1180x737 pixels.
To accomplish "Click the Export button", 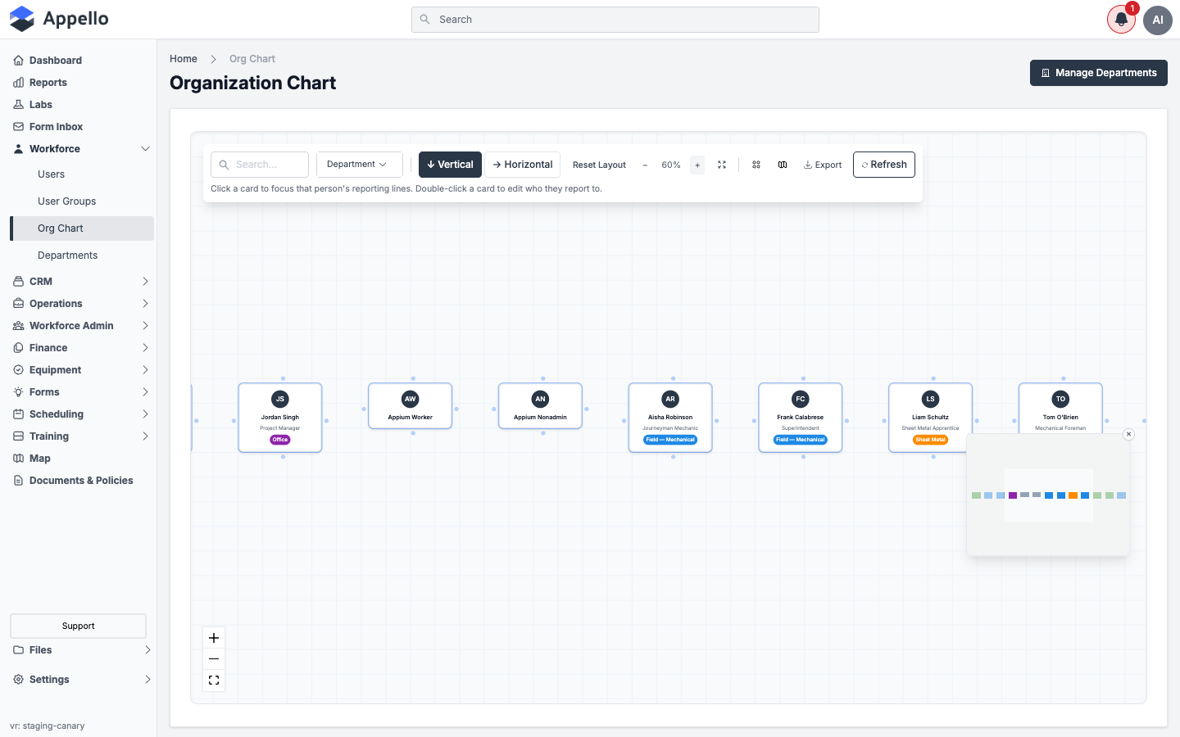I will (823, 165).
